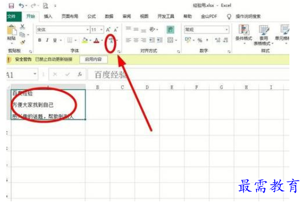Open the alignment group dialog launcher
This screenshot has height=203, width=304.
[179, 51]
